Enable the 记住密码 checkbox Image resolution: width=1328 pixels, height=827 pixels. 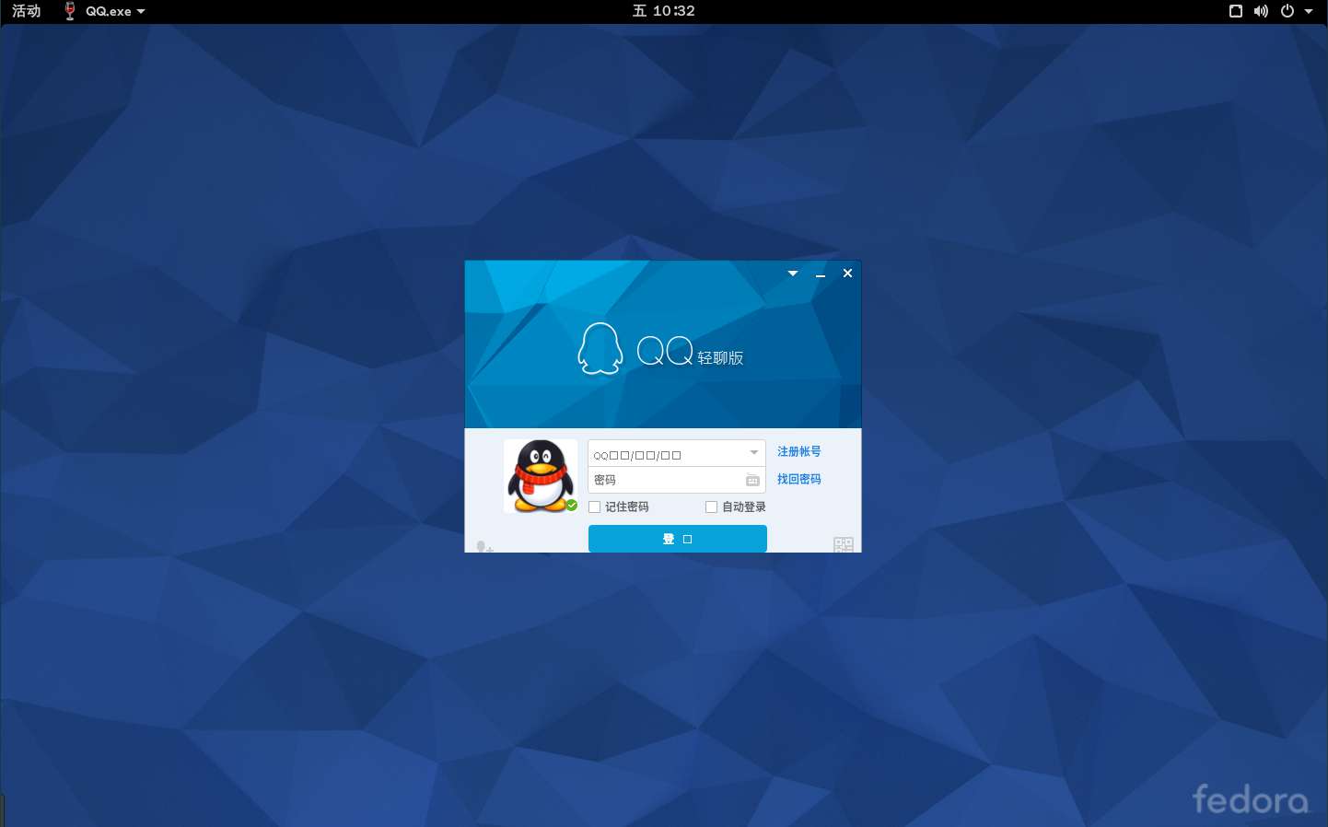coord(595,507)
